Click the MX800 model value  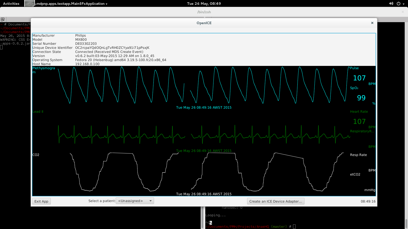coord(81,39)
